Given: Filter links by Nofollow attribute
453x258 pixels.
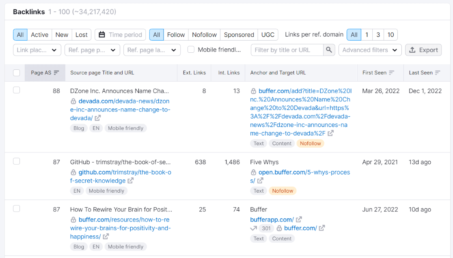Looking at the screenshot, I should 204,34.
